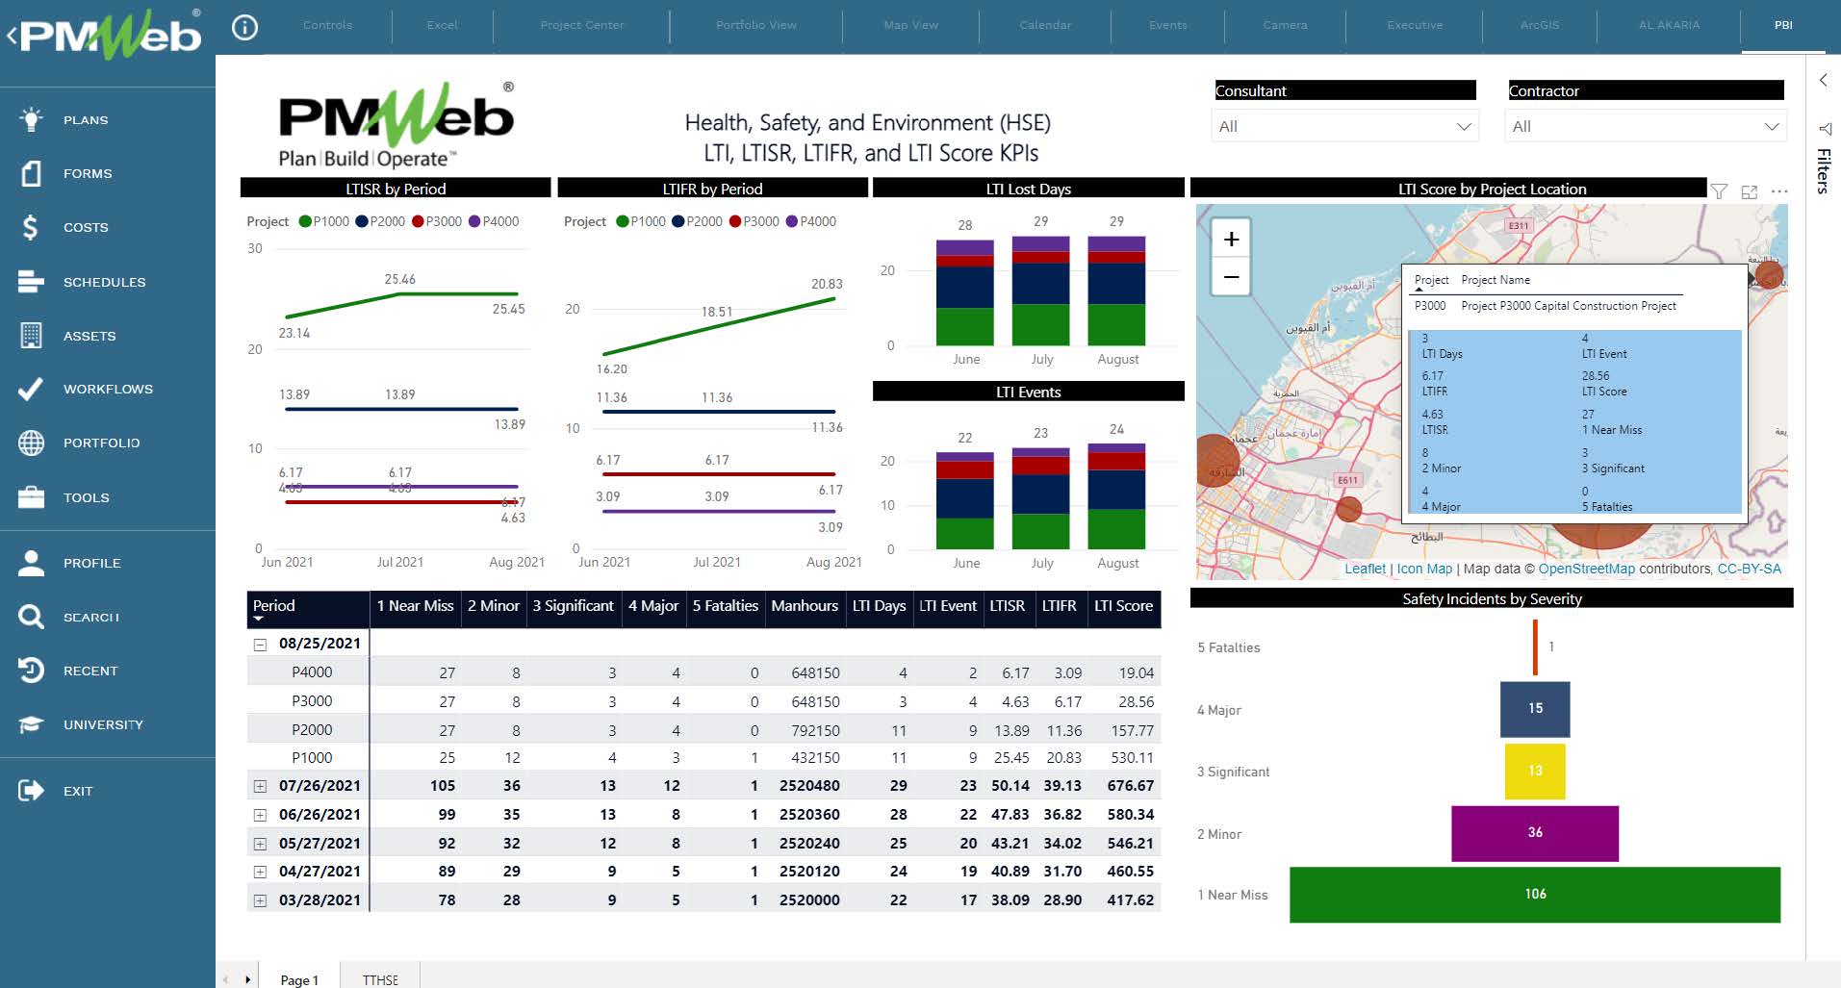The image size is (1841, 988).
Task: Sort table by Period column header
Action: click(308, 608)
